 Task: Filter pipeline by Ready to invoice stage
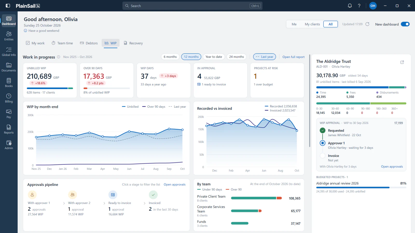[125, 203]
